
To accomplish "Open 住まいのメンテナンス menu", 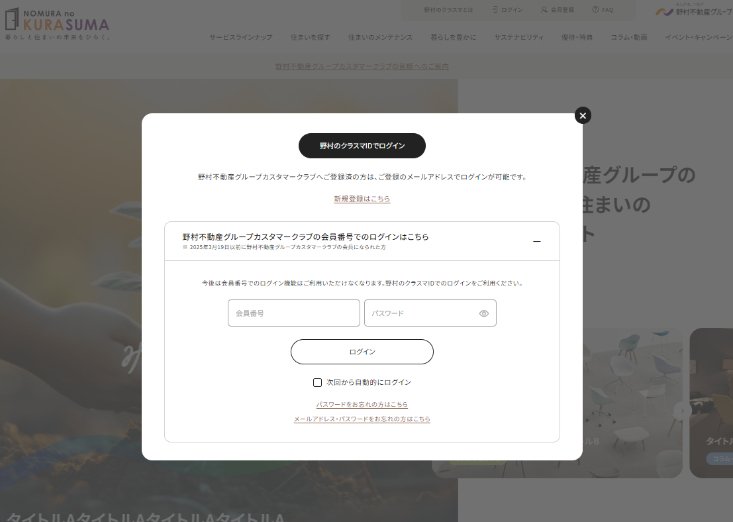I will [380, 37].
